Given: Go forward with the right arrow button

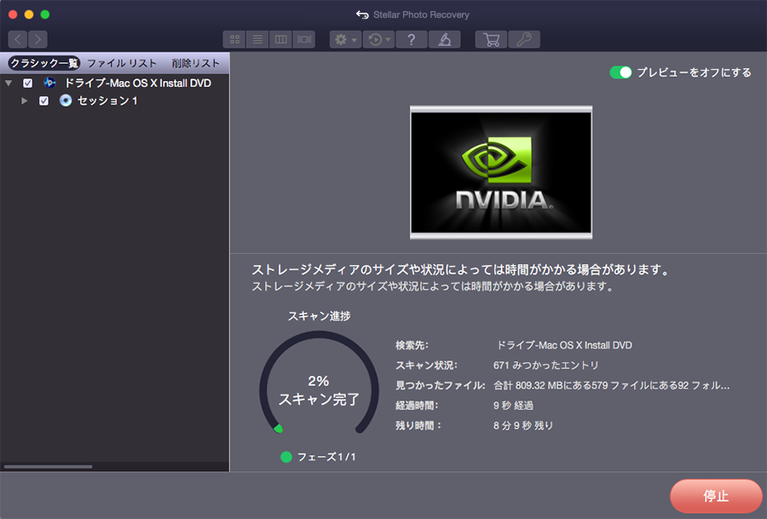Looking at the screenshot, I should (37, 39).
